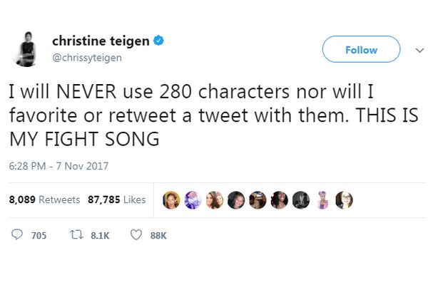428x285 pixels.
Task: Click the reply speech bubble icon
Action: tap(19, 235)
